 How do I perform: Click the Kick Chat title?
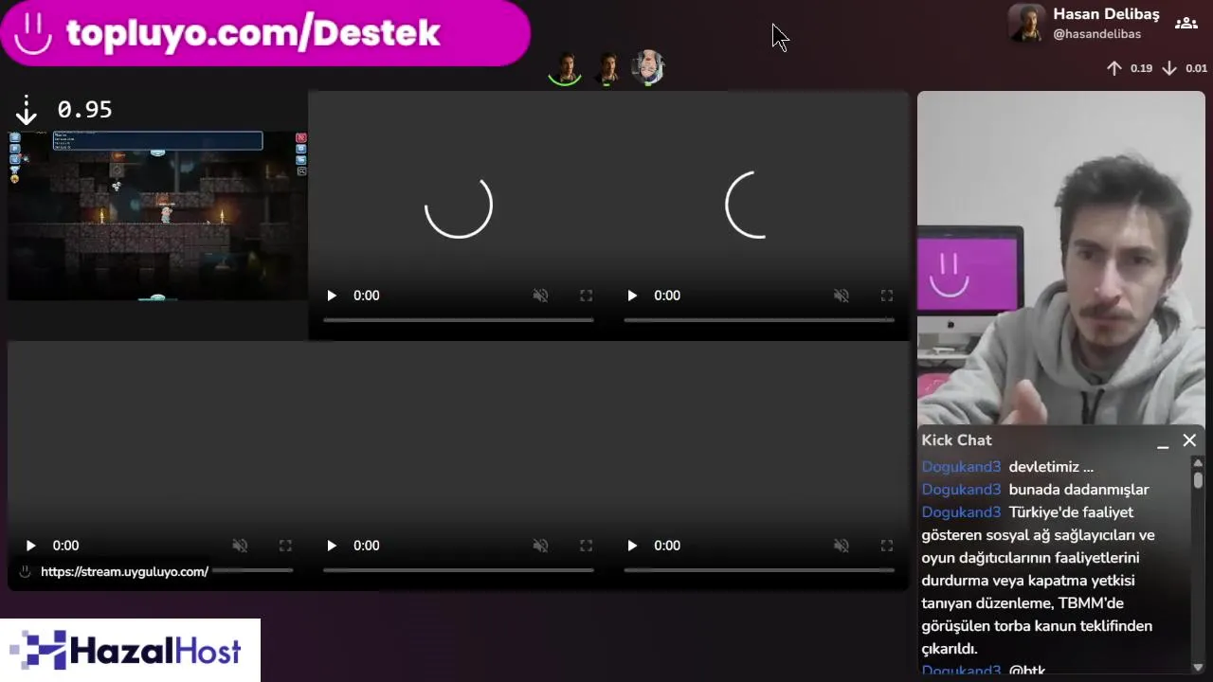tap(956, 440)
